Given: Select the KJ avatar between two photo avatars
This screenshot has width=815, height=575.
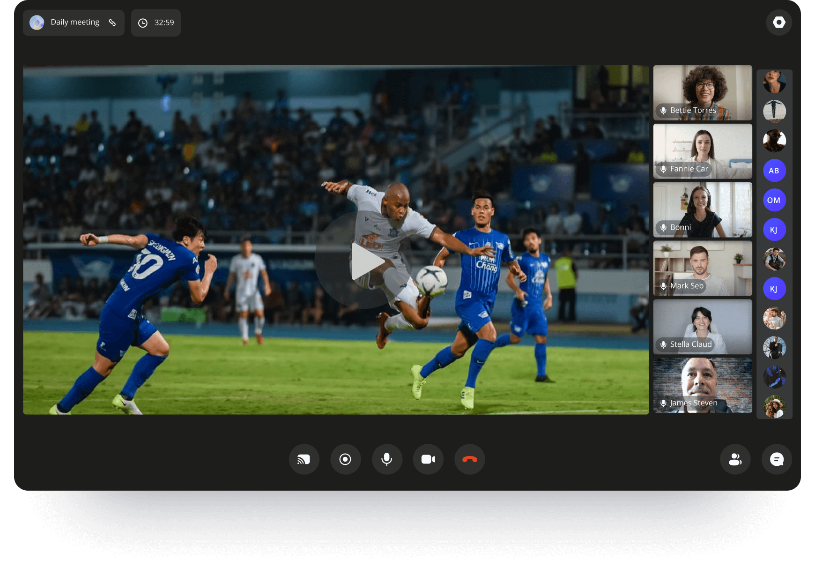Looking at the screenshot, I should pos(774,289).
